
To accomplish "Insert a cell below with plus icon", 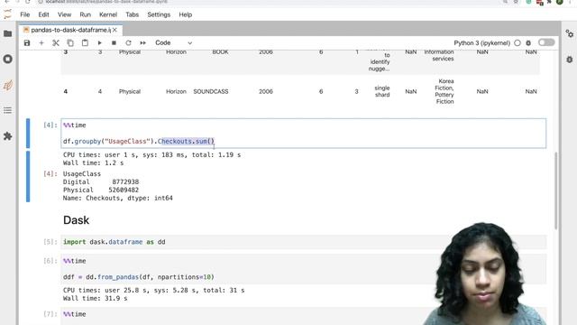I will coord(41,43).
